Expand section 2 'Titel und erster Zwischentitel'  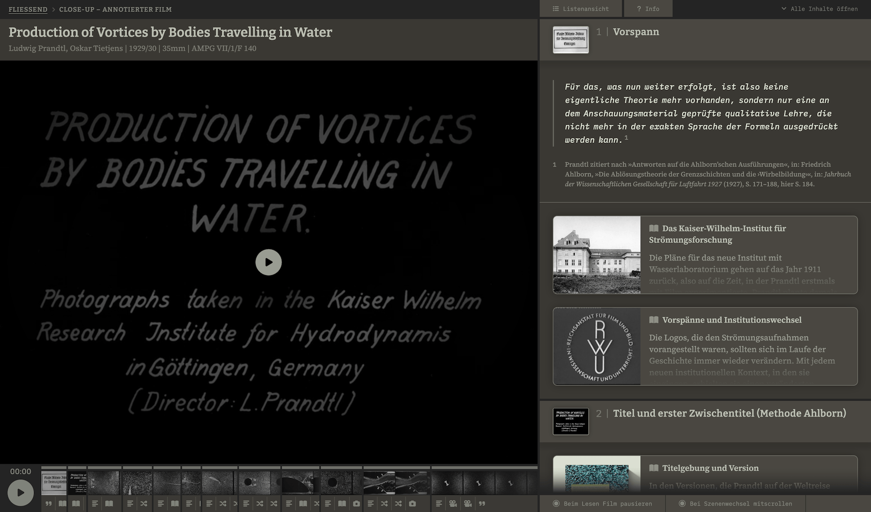[729, 413]
